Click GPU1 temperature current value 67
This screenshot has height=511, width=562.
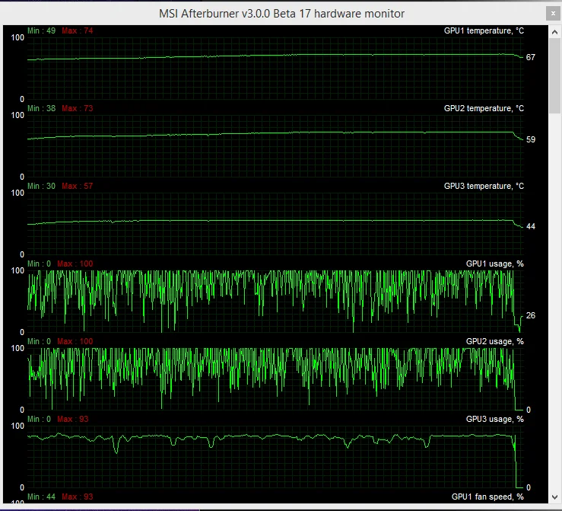[x=531, y=57]
